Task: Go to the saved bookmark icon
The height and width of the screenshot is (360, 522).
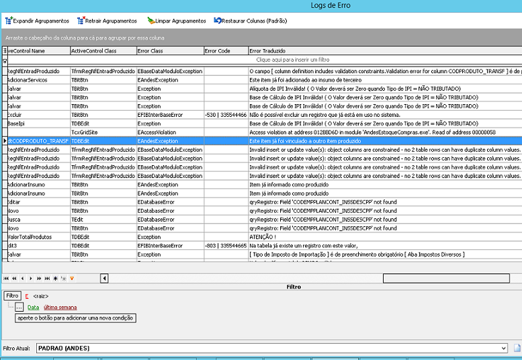Action: tap(64, 279)
